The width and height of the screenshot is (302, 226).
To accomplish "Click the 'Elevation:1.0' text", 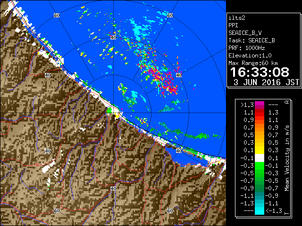I will coord(250,56).
